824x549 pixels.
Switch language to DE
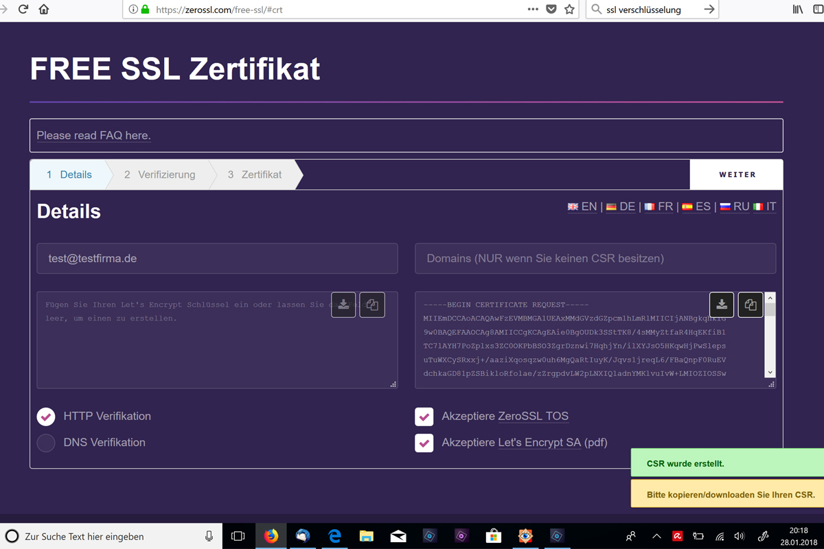point(620,207)
